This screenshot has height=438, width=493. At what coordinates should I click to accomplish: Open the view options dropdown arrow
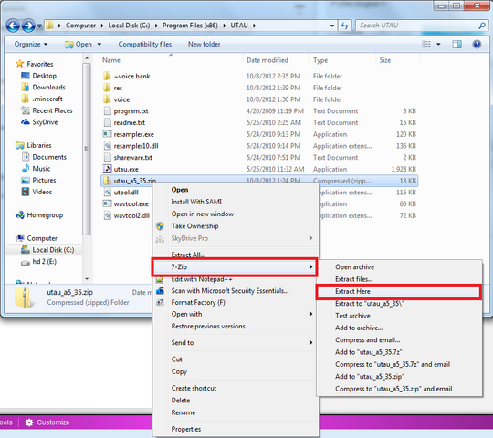(x=438, y=45)
